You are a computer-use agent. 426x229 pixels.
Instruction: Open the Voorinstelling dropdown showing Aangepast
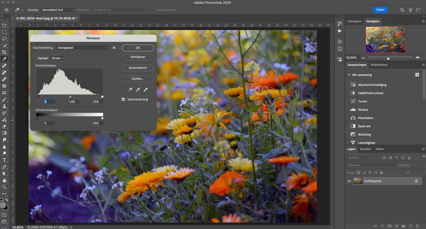[x=83, y=47]
